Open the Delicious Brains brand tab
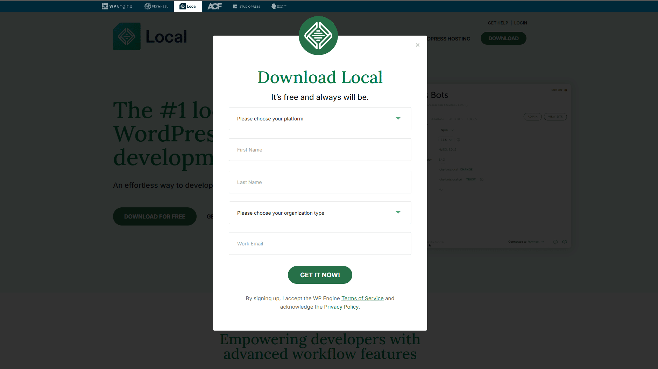This screenshot has width=658, height=369. 279,6
